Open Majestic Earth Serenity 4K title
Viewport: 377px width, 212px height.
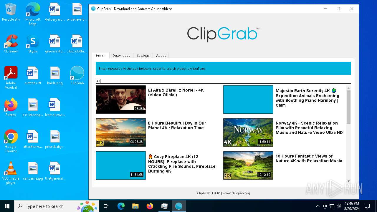(x=307, y=98)
